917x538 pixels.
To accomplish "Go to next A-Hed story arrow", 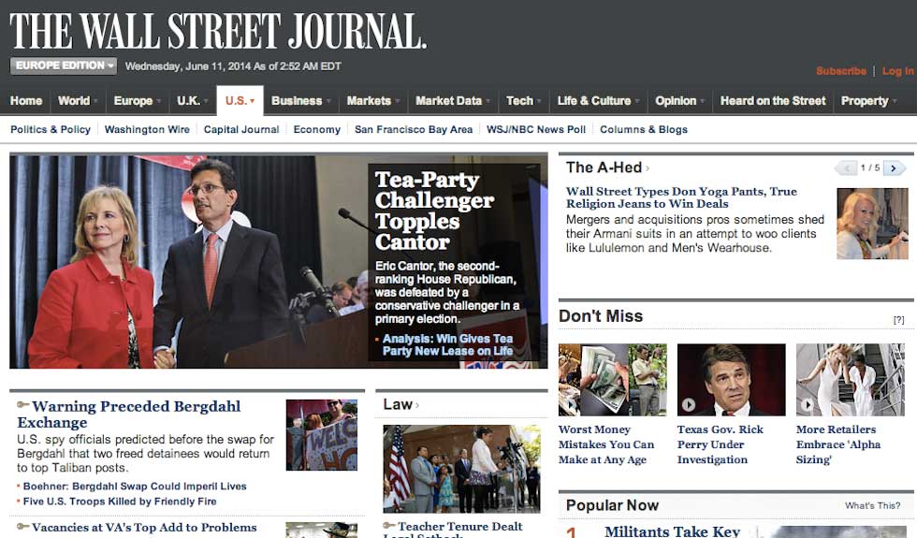I will pyautogui.click(x=895, y=168).
